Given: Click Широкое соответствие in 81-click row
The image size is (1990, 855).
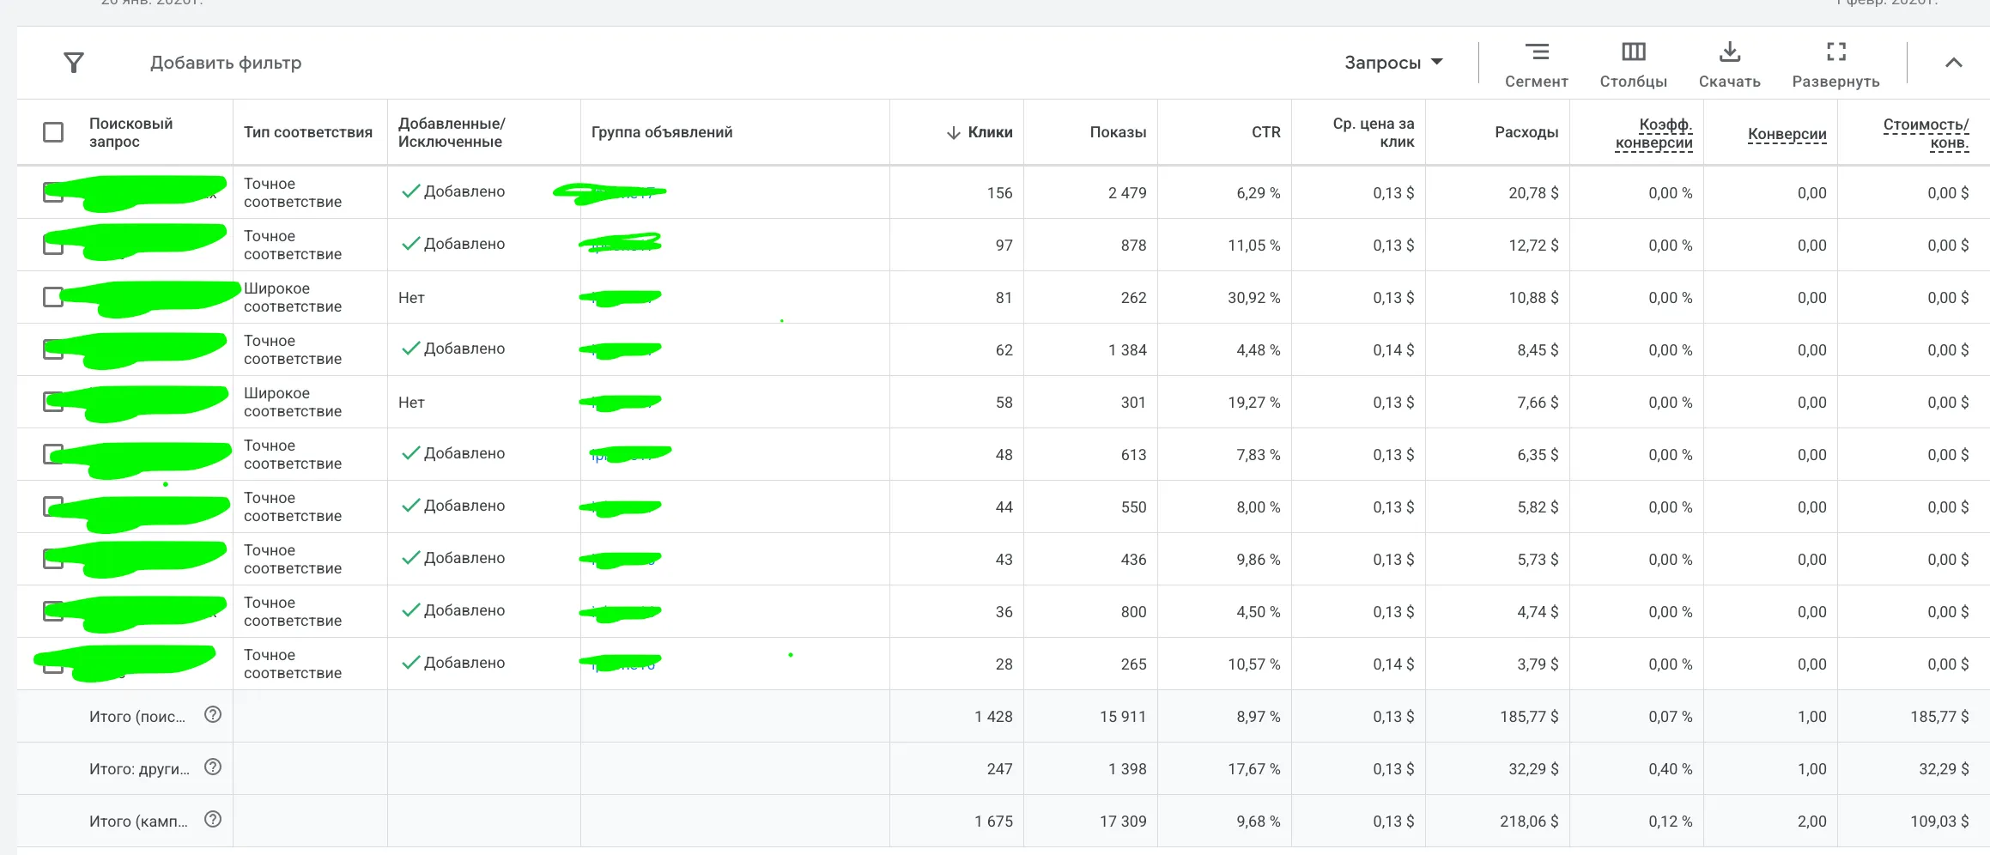Looking at the screenshot, I should (293, 297).
